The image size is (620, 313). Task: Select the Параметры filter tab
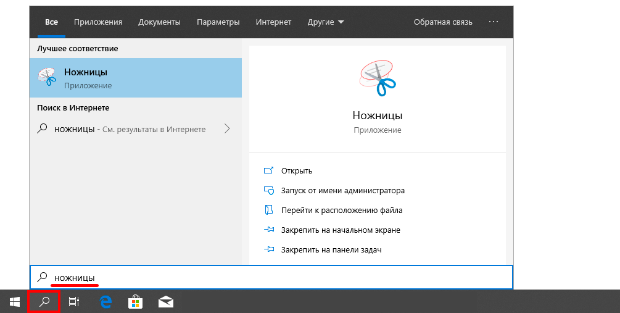click(218, 22)
